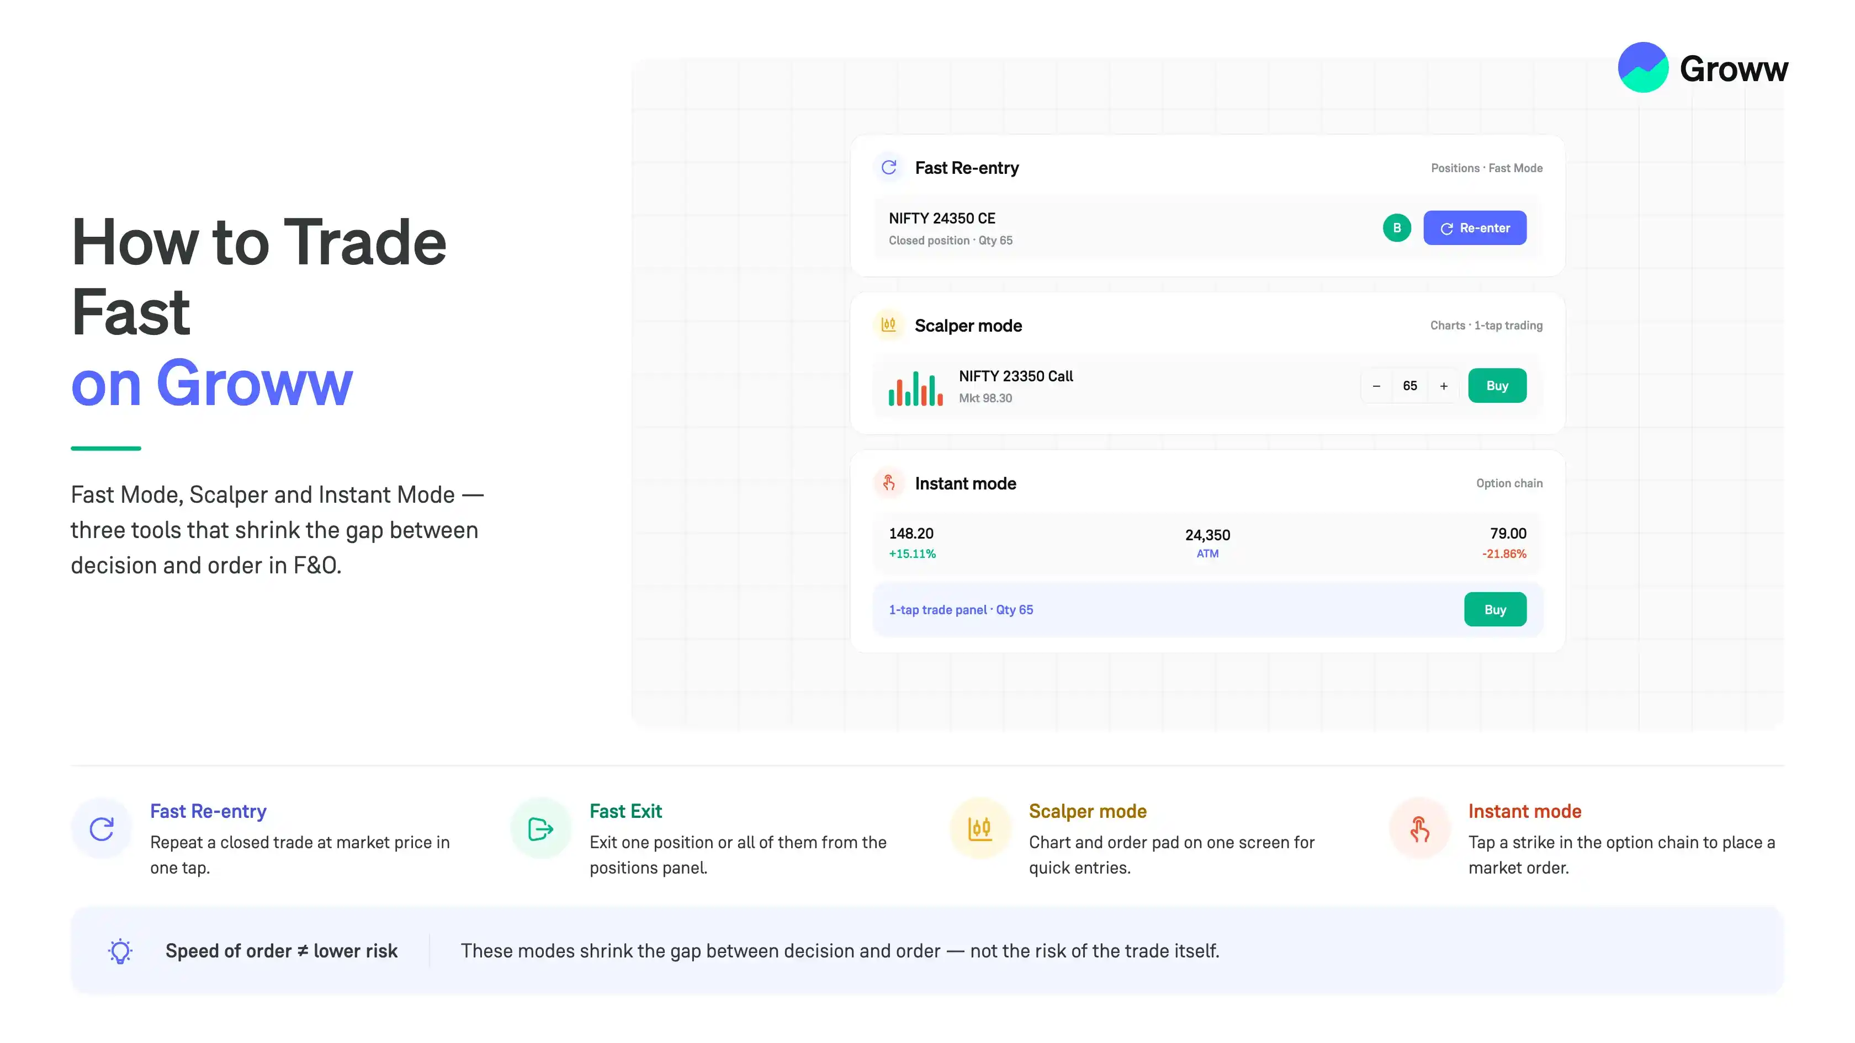The image size is (1855, 1043).
Task: Click the Fast Exit feature icon
Action: point(541,828)
